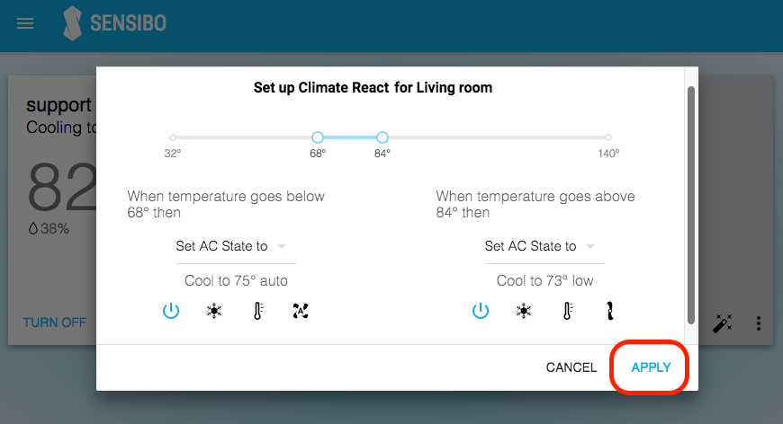Click TURN OFF on the device card
This screenshot has width=783, height=424.
coord(54,322)
